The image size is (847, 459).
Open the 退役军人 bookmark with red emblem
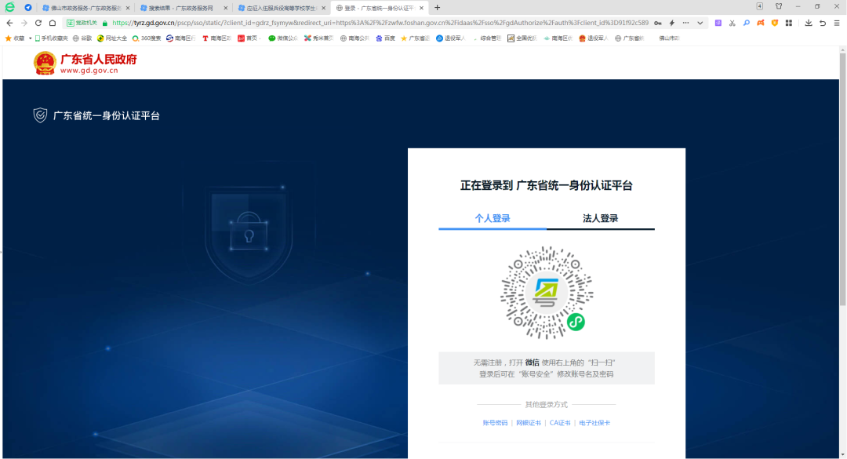(x=593, y=38)
